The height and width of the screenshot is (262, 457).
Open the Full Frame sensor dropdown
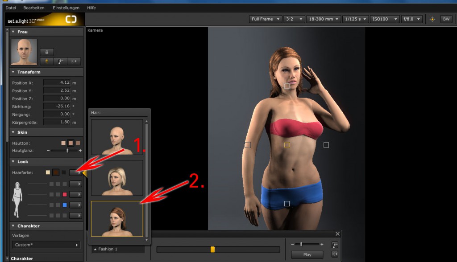coord(266,19)
